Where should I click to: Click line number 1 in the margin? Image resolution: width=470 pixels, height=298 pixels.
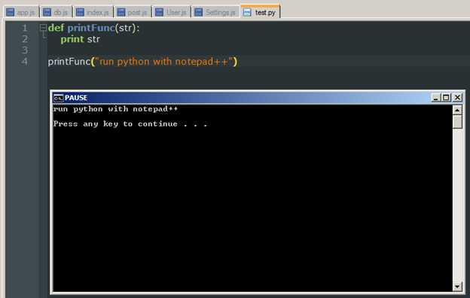click(x=25, y=28)
